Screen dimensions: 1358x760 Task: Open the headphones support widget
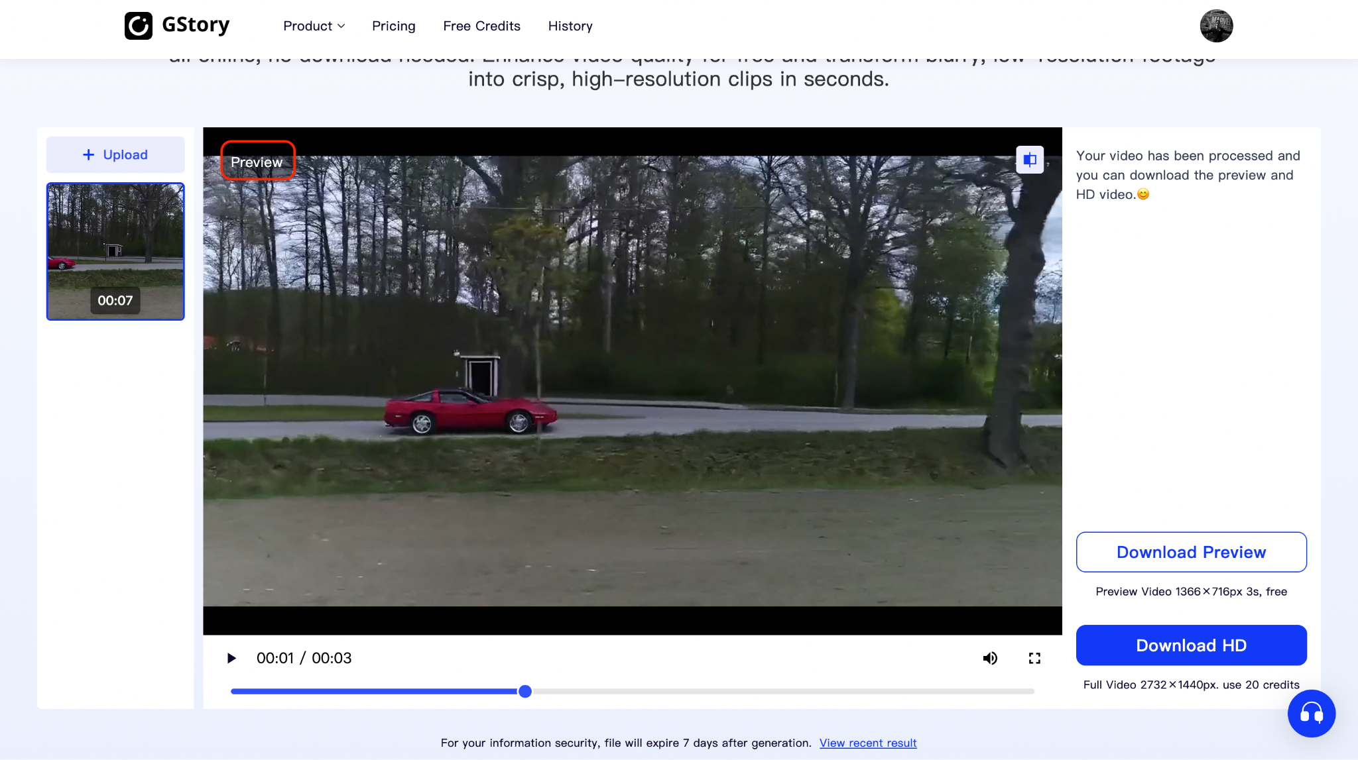[1311, 714]
